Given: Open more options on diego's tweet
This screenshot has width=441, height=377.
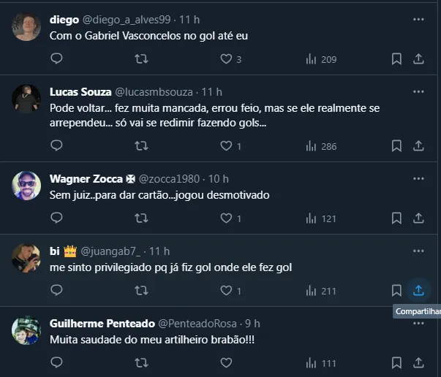Looking at the screenshot, I should click(x=418, y=20).
